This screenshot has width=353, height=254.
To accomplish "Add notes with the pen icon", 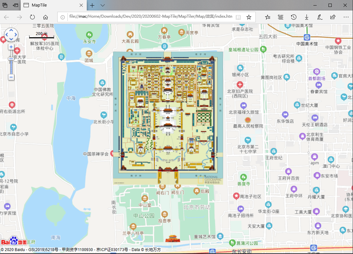I will (x=320, y=17).
